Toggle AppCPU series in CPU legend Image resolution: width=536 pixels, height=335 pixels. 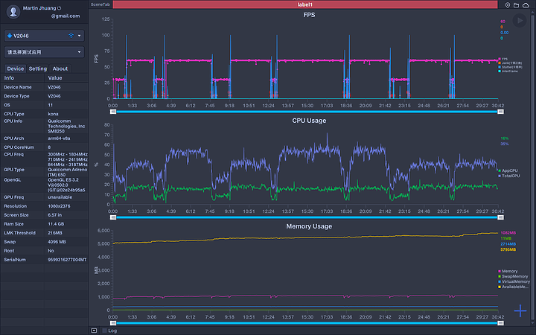pyautogui.click(x=508, y=170)
